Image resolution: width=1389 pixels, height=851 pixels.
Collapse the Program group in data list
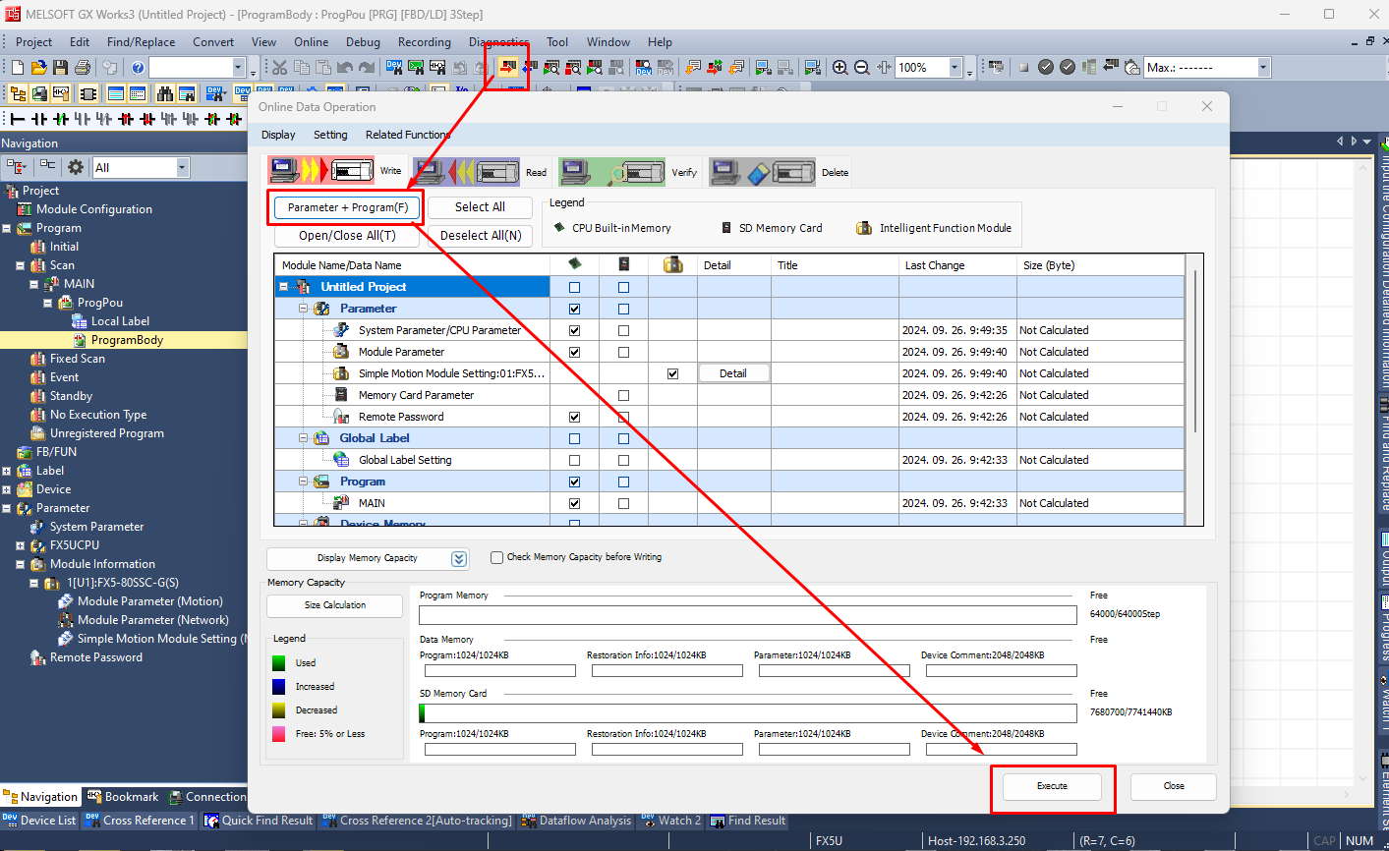304,482
